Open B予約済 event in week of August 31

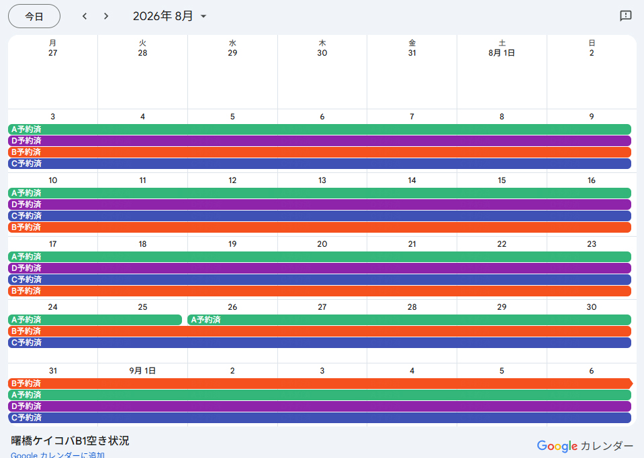pos(320,384)
